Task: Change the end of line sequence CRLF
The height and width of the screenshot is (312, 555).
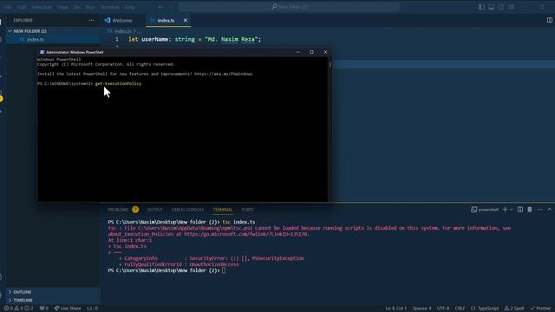Action: click(460, 309)
